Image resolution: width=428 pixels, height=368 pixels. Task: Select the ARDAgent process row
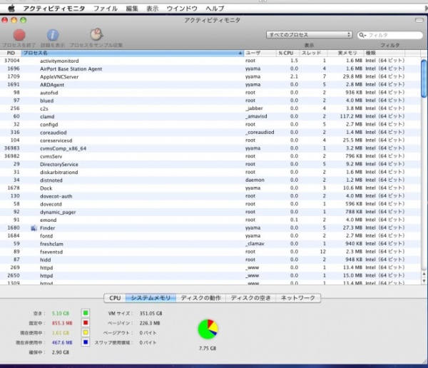(210, 85)
